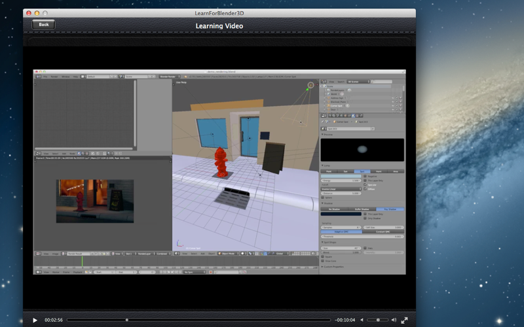The image size is (524, 327).
Task: Click the mute speaker icon left of the volume slider
Action: [362, 320]
